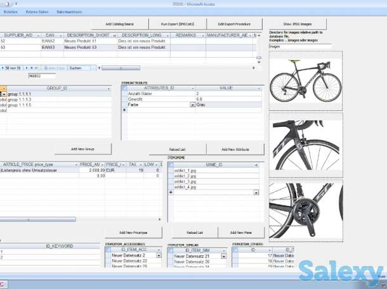Open the DESCRIPTION_LONG column dropdown arrow
387x289 pixels.
point(167,35)
